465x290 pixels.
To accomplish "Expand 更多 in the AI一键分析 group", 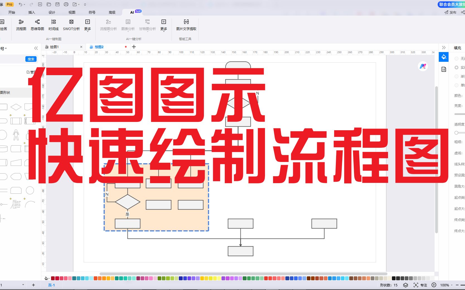I will (x=164, y=25).
